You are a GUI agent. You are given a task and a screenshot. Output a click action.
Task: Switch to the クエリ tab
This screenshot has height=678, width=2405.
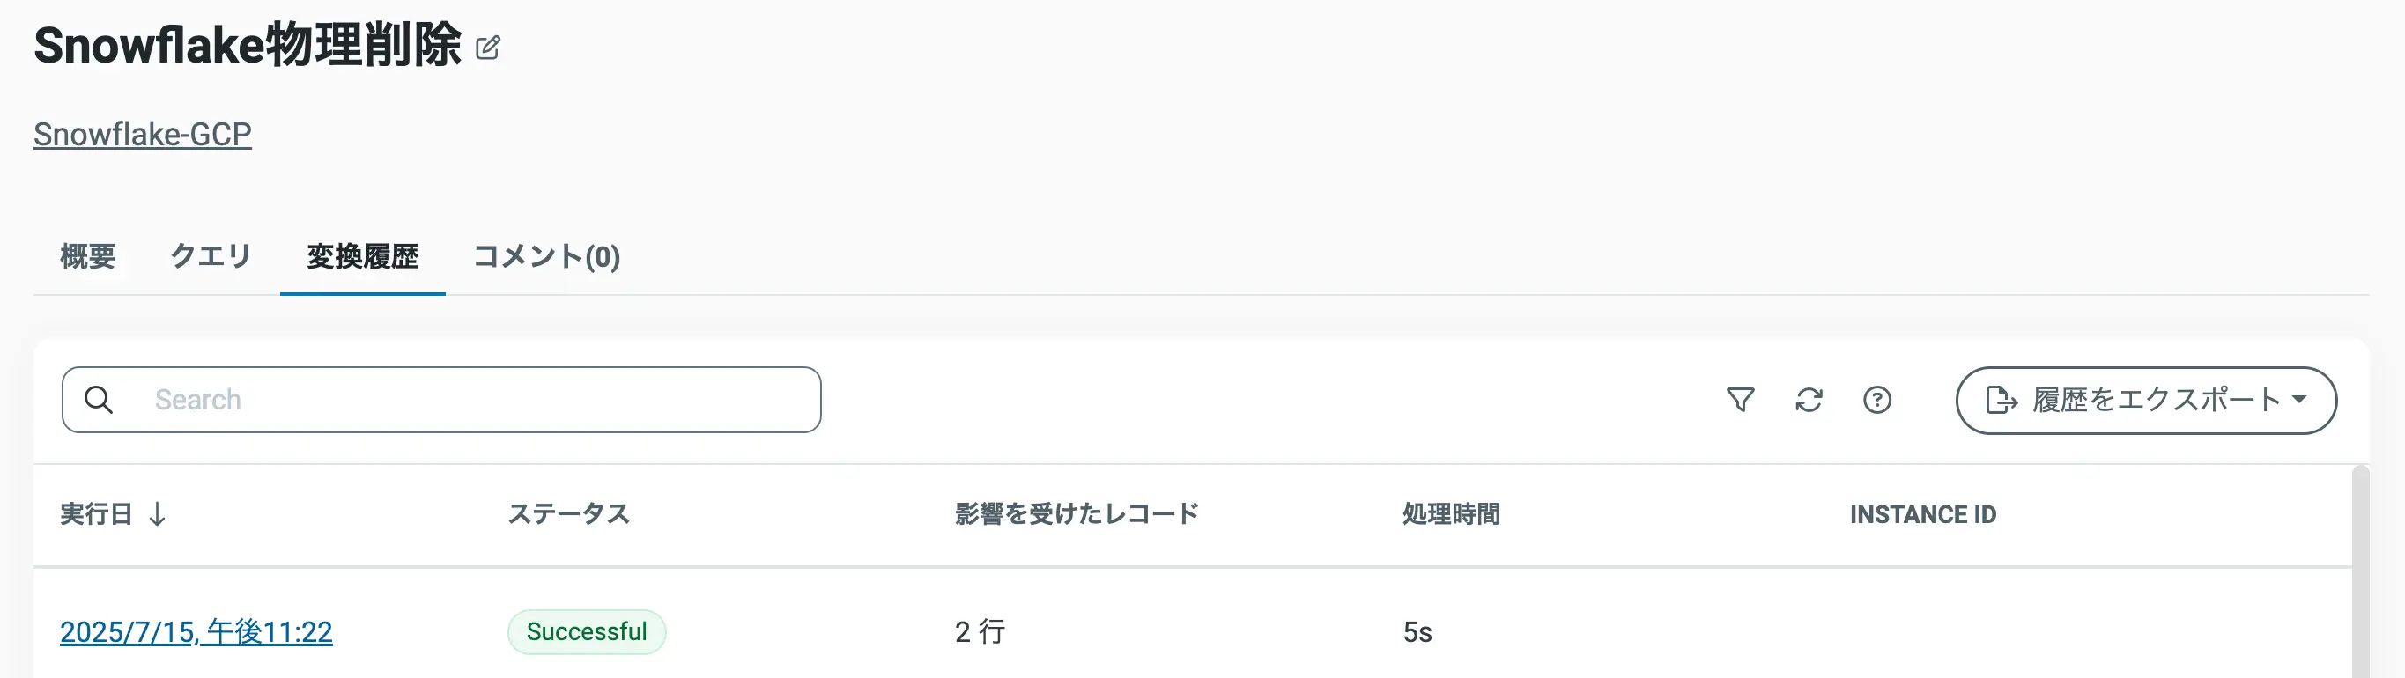[x=210, y=256]
